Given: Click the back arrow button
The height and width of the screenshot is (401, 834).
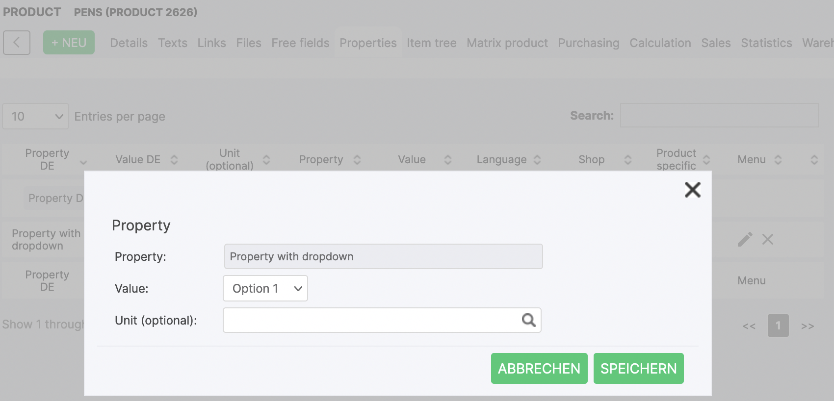Looking at the screenshot, I should tap(17, 43).
